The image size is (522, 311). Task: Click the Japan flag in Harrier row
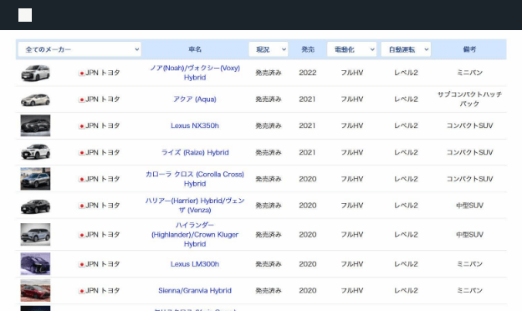[82, 206]
